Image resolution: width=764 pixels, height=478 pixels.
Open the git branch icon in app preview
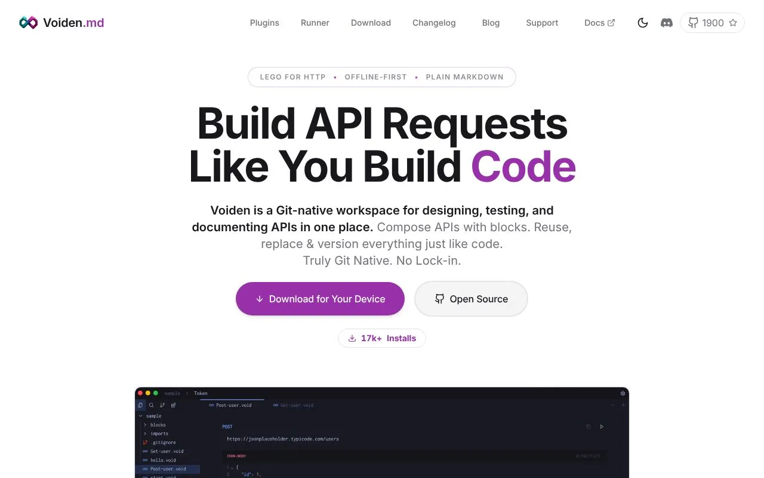tap(162, 405)
